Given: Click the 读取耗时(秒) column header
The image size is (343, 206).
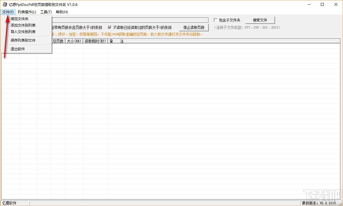Looking at the screenshot, I should [96, 41].
